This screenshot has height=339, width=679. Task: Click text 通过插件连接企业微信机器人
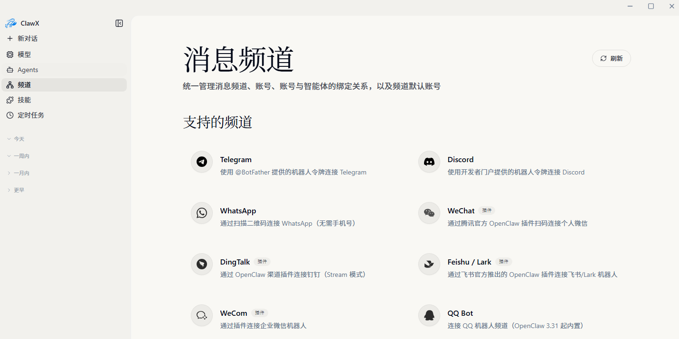[x=264, y=326]
